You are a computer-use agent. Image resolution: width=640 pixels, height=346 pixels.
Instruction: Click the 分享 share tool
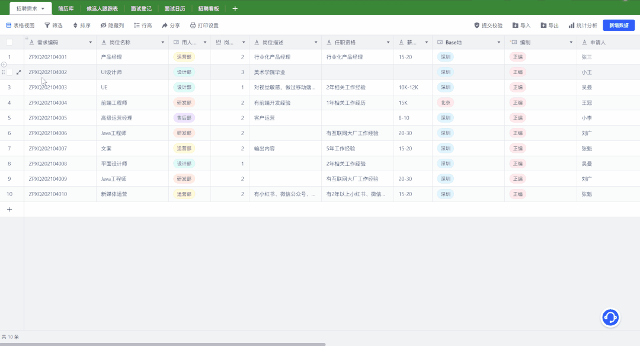(x=171, y=25)
